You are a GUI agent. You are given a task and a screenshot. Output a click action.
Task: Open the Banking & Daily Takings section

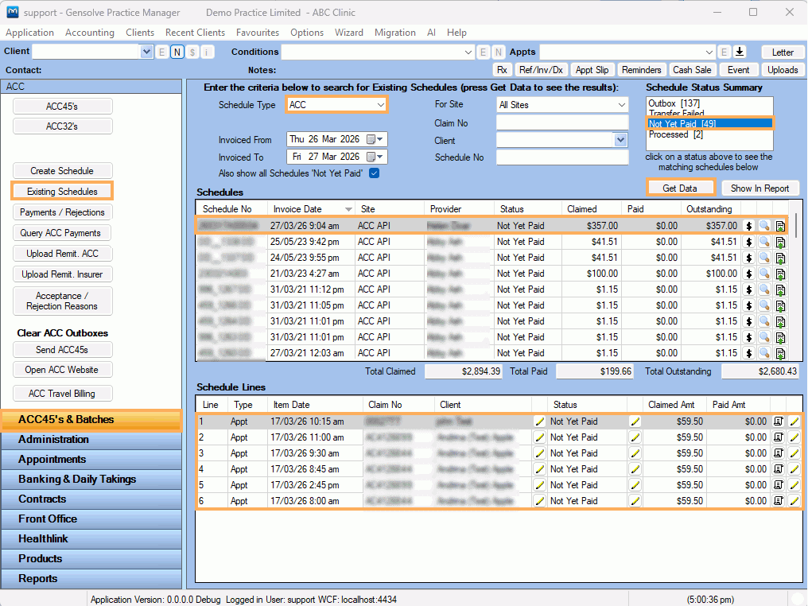(91, 480)
